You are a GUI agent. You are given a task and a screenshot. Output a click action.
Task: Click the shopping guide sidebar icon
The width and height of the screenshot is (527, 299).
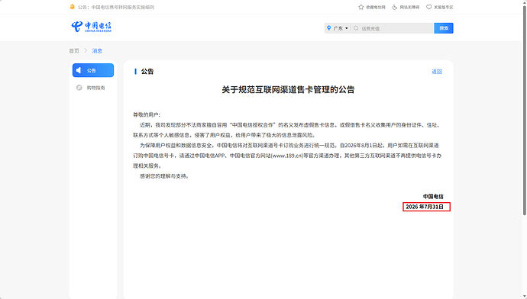coord(79,88)
